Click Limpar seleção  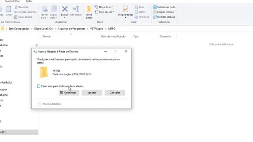tap(163, 12)
